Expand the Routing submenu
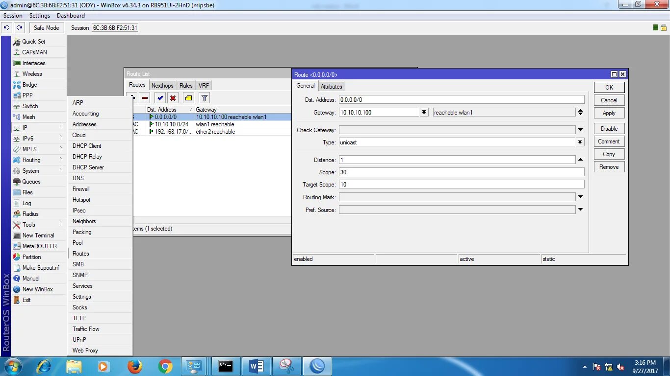Screen dimensions: 670x376 38,160
